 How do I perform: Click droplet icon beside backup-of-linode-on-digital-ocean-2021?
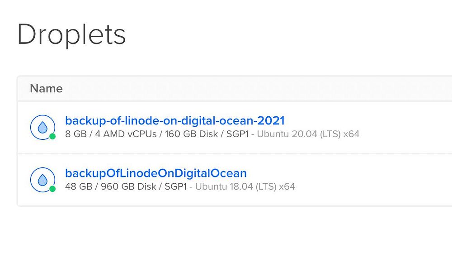pyautogui.click(x=42, y=127)
